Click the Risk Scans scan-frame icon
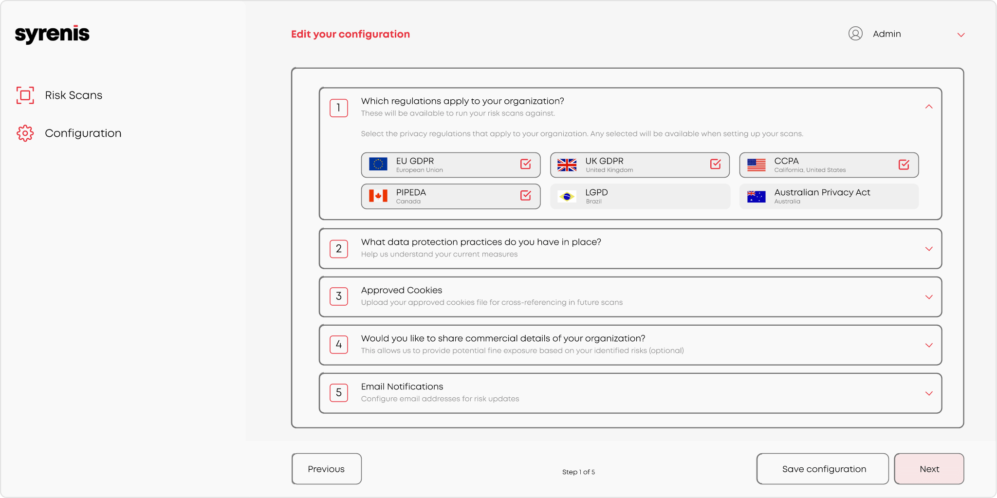997x498 pixels. coord(25,95)
